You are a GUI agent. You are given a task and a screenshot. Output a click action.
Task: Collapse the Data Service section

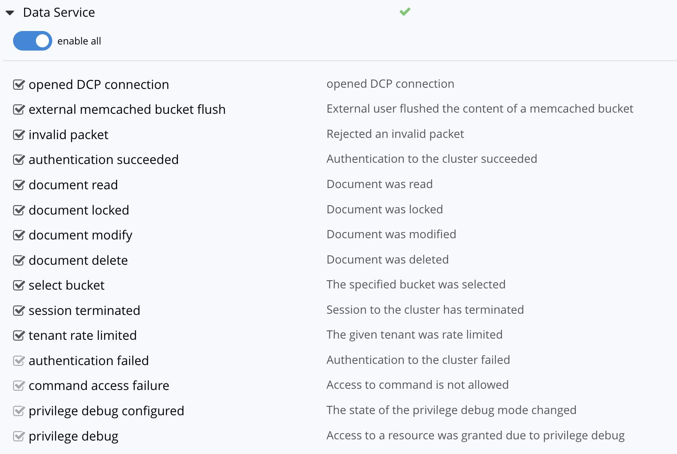point(10,13)
